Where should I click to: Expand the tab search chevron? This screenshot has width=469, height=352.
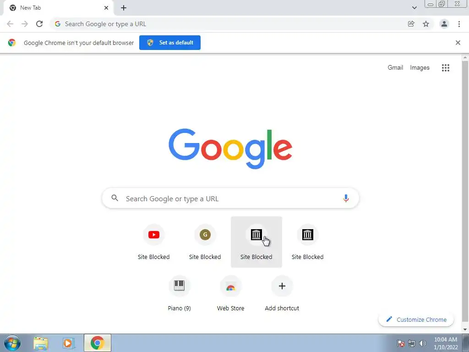click(x=414, y=8)
